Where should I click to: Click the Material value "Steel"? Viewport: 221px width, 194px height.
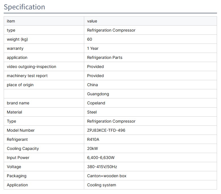click(x=92, y=112)
